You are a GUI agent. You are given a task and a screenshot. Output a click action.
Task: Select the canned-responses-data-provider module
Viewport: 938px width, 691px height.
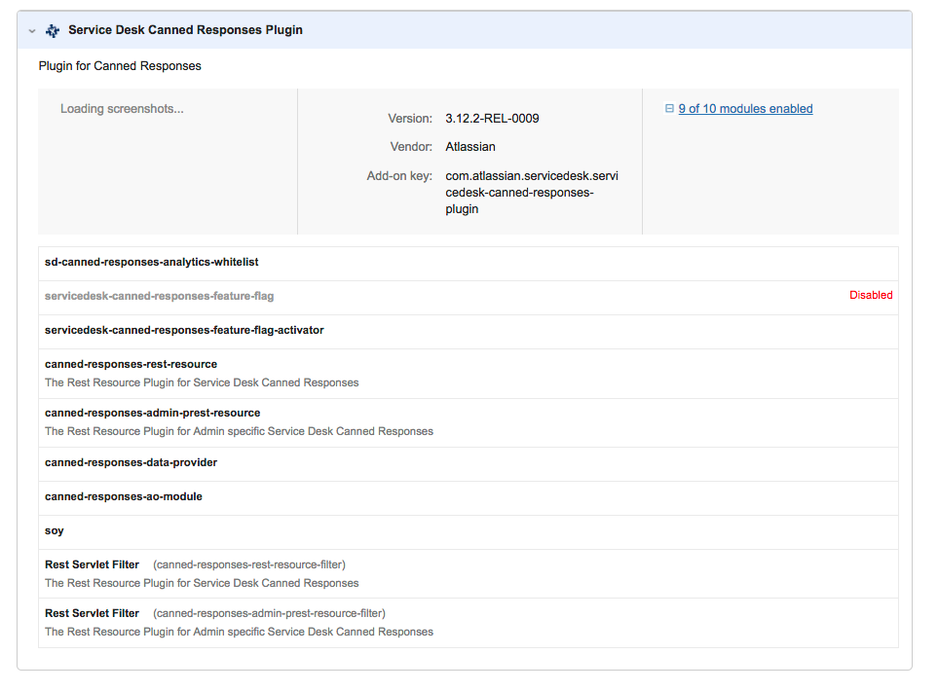(469, 464)
